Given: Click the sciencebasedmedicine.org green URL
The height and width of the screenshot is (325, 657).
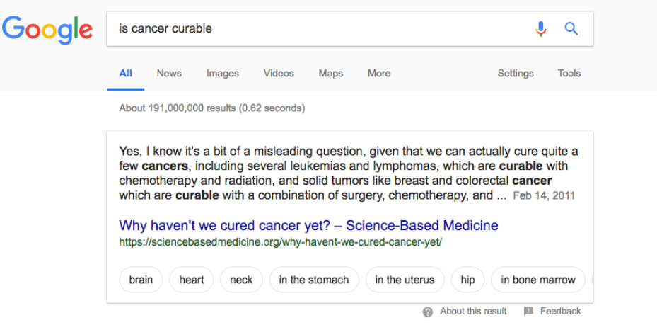Looking at the screenshot, I should pyautogui.click(x=280, y=242).
